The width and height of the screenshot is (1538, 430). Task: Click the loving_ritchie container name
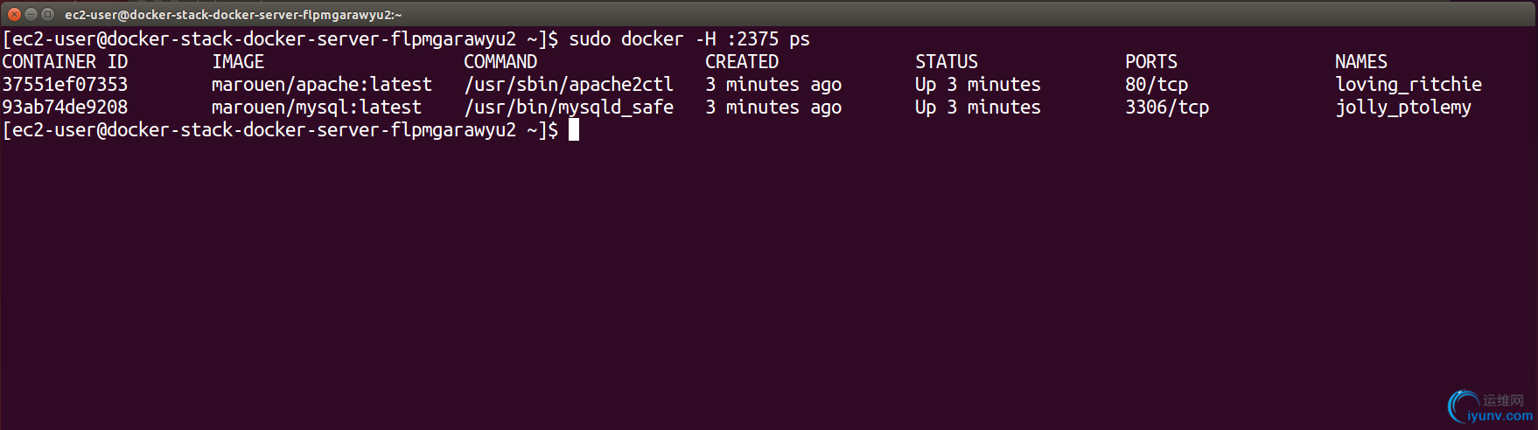click(x=1409, y=85)
